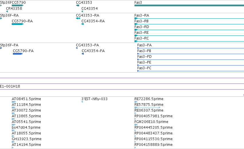Image resolution: width=244 pixels, height=149 pixels.
Task: Click the AT30072.5prime EST label
Action: [26, 110]
